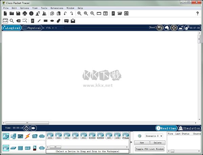
Task: Open the View menu
Action: tap(35, 8)
